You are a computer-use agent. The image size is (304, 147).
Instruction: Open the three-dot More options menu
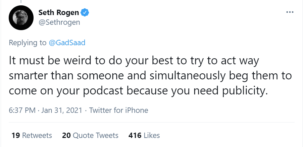(x=290, y=12)
